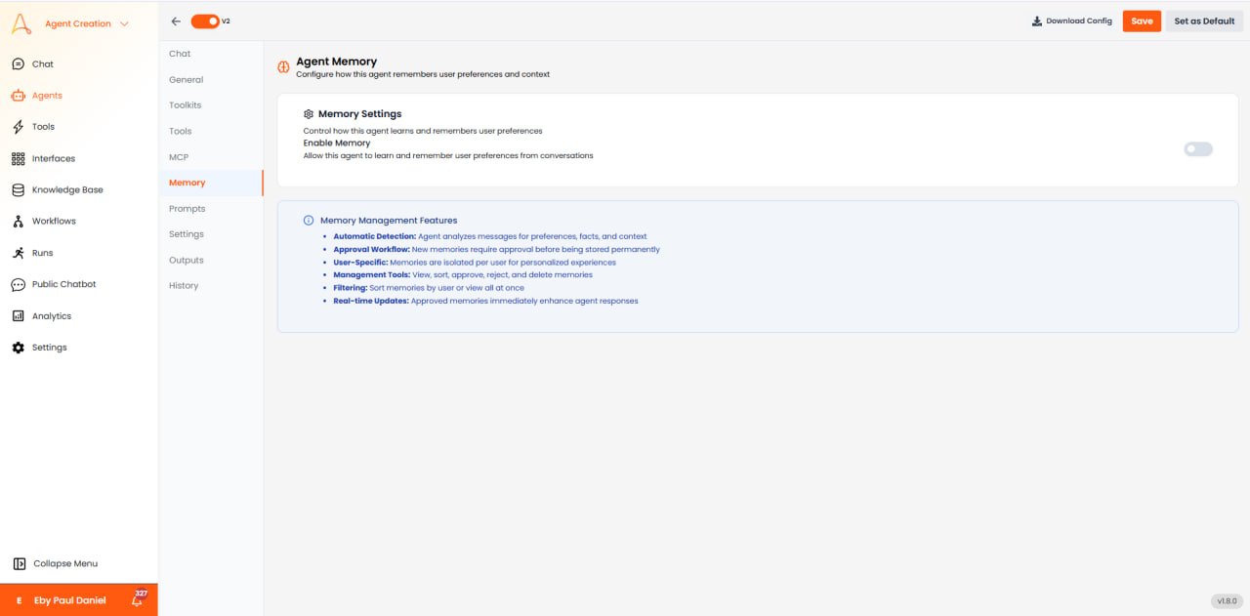1250x616 pixels.
Task: Click the Memory Settings gear icon
Action: pyautogui.click(x=309, y=114)
